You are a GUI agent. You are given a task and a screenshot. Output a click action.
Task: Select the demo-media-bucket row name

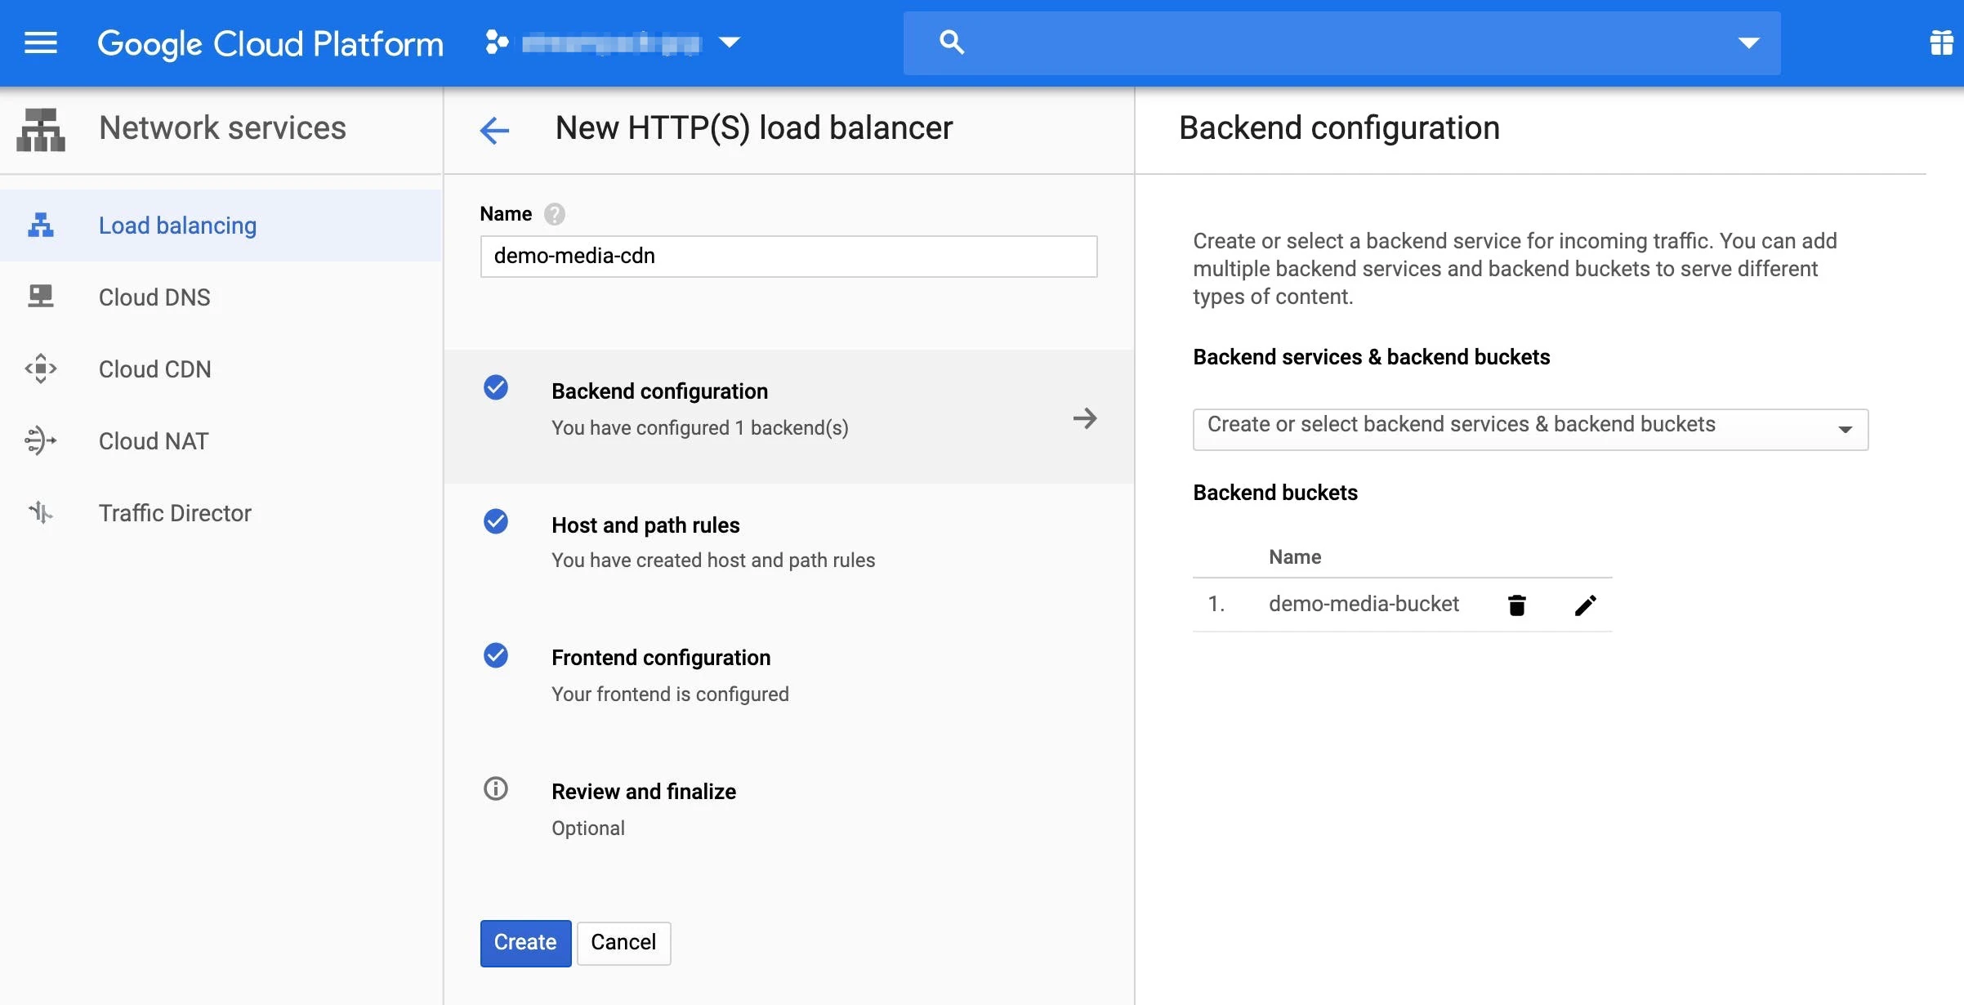click(1364, 604)
